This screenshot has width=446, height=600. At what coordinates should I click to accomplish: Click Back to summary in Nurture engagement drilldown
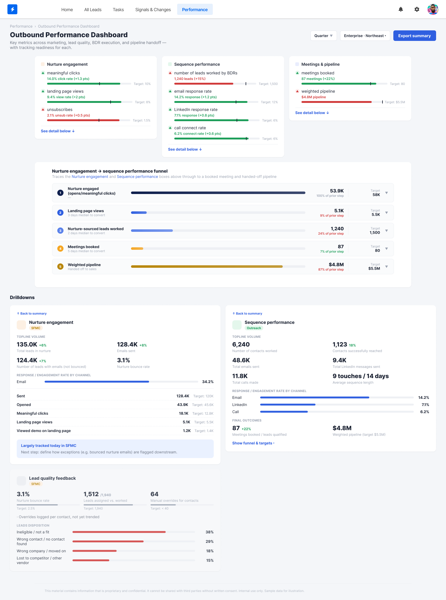click(32, 314)
